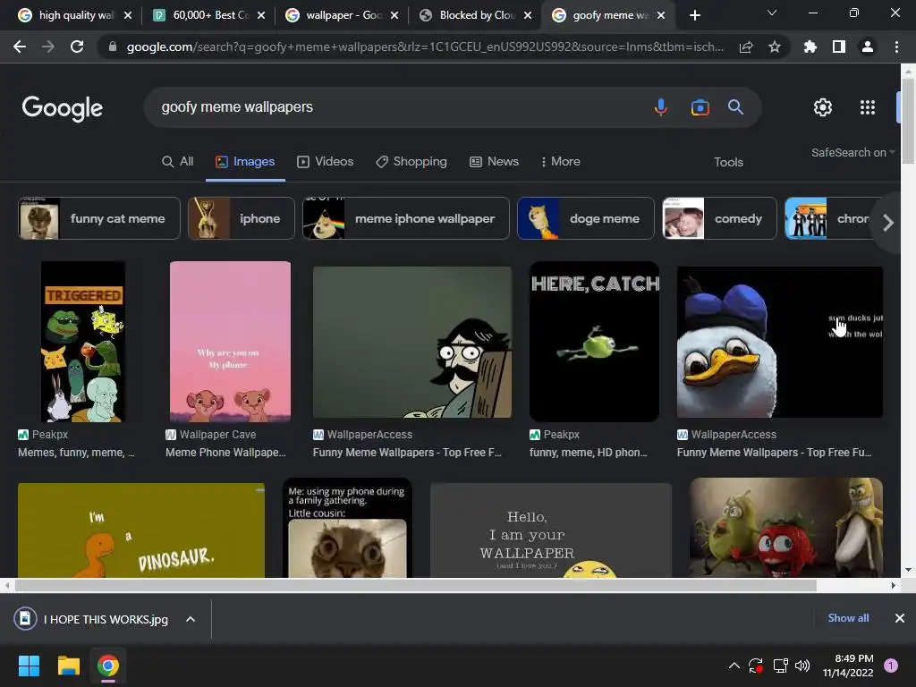Click the address bar URL
Image resolution: width=916 pixels, height=687 pixels.
click(x=425, y=47)
